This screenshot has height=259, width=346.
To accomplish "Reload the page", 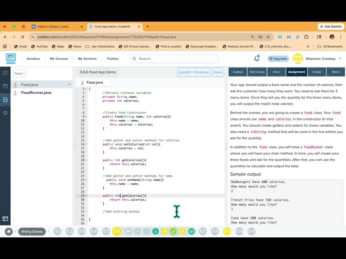I will coord(23,37).
